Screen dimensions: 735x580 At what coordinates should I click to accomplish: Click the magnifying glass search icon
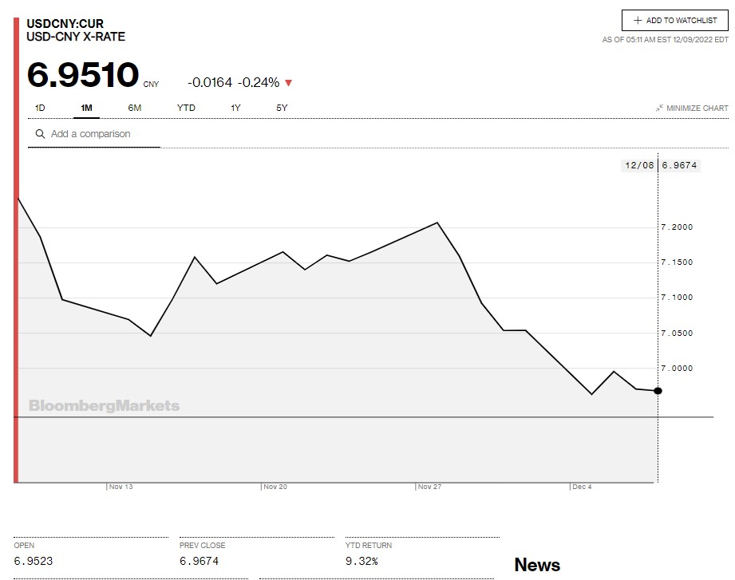(x=40, y=134)
